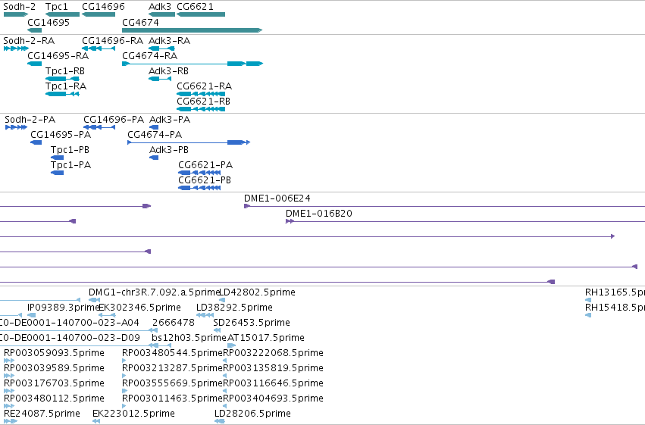Click the Adk3 gene label
Viewport: 645px width, 425px height.
pyautogui.click(x=160, y=7)
